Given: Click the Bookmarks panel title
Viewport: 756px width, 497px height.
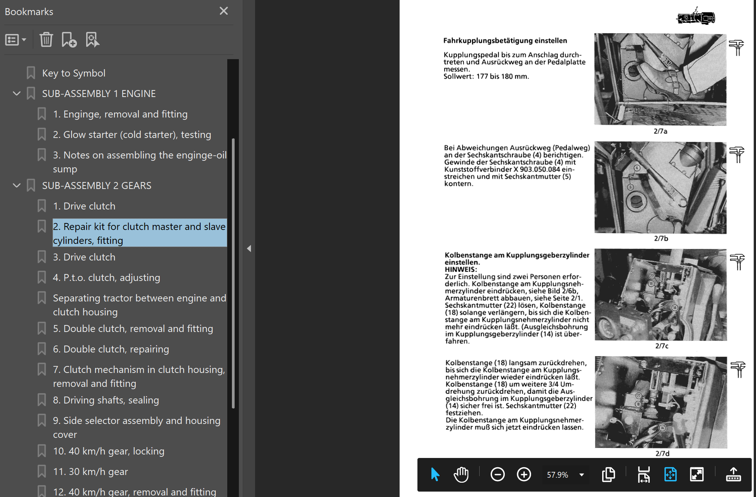Looking at the screenshot, I should pos(29,12).
